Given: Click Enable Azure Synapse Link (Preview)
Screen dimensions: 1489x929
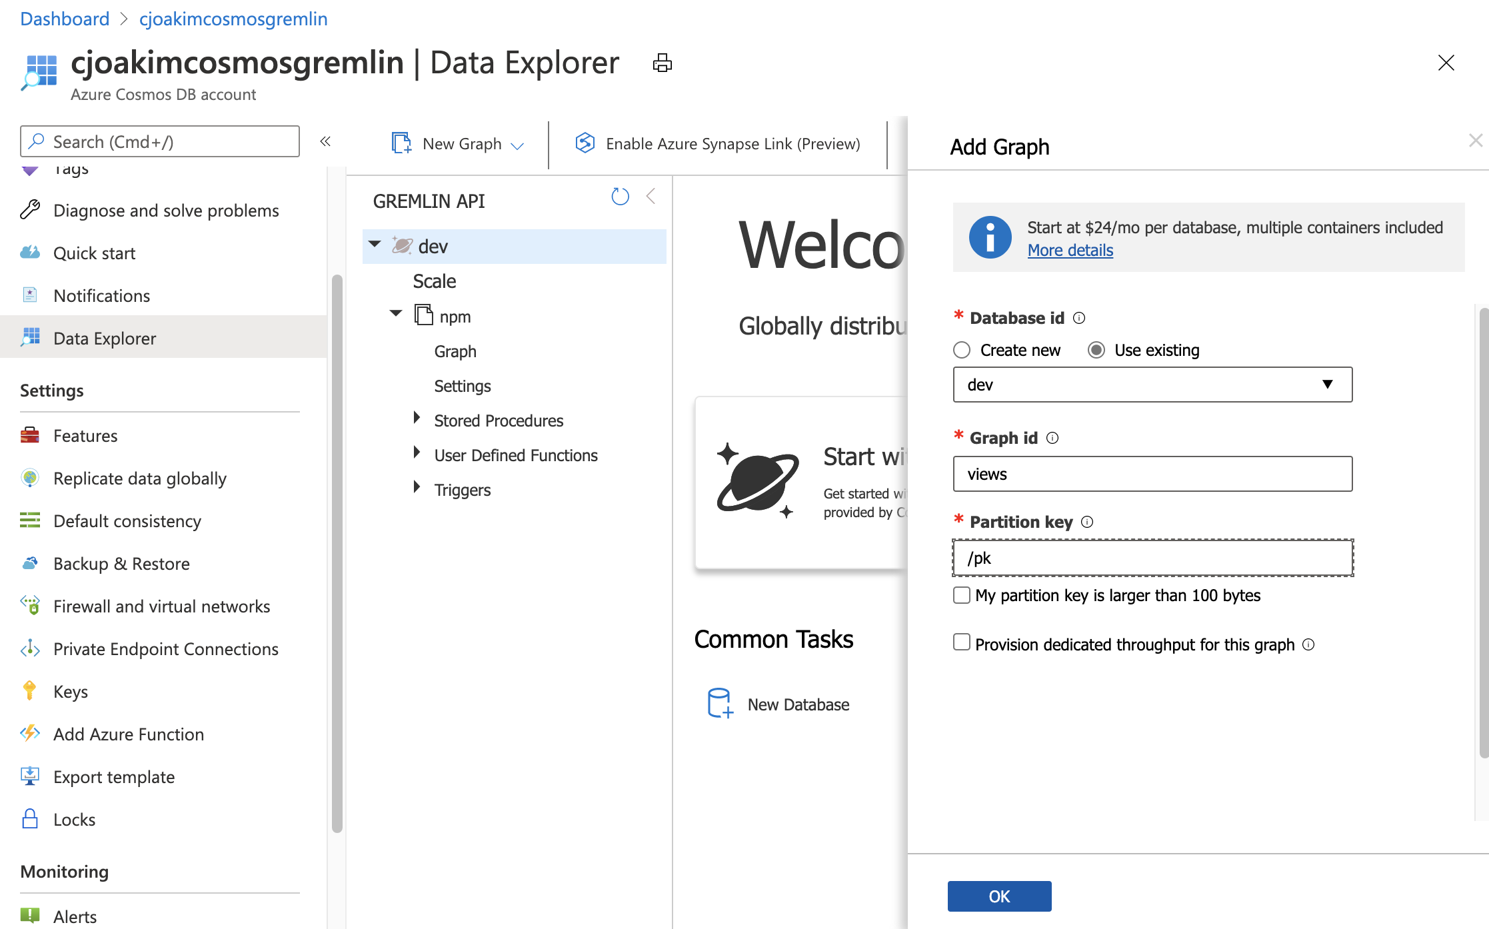Looking at the screenshot, I should pos(717,143).
